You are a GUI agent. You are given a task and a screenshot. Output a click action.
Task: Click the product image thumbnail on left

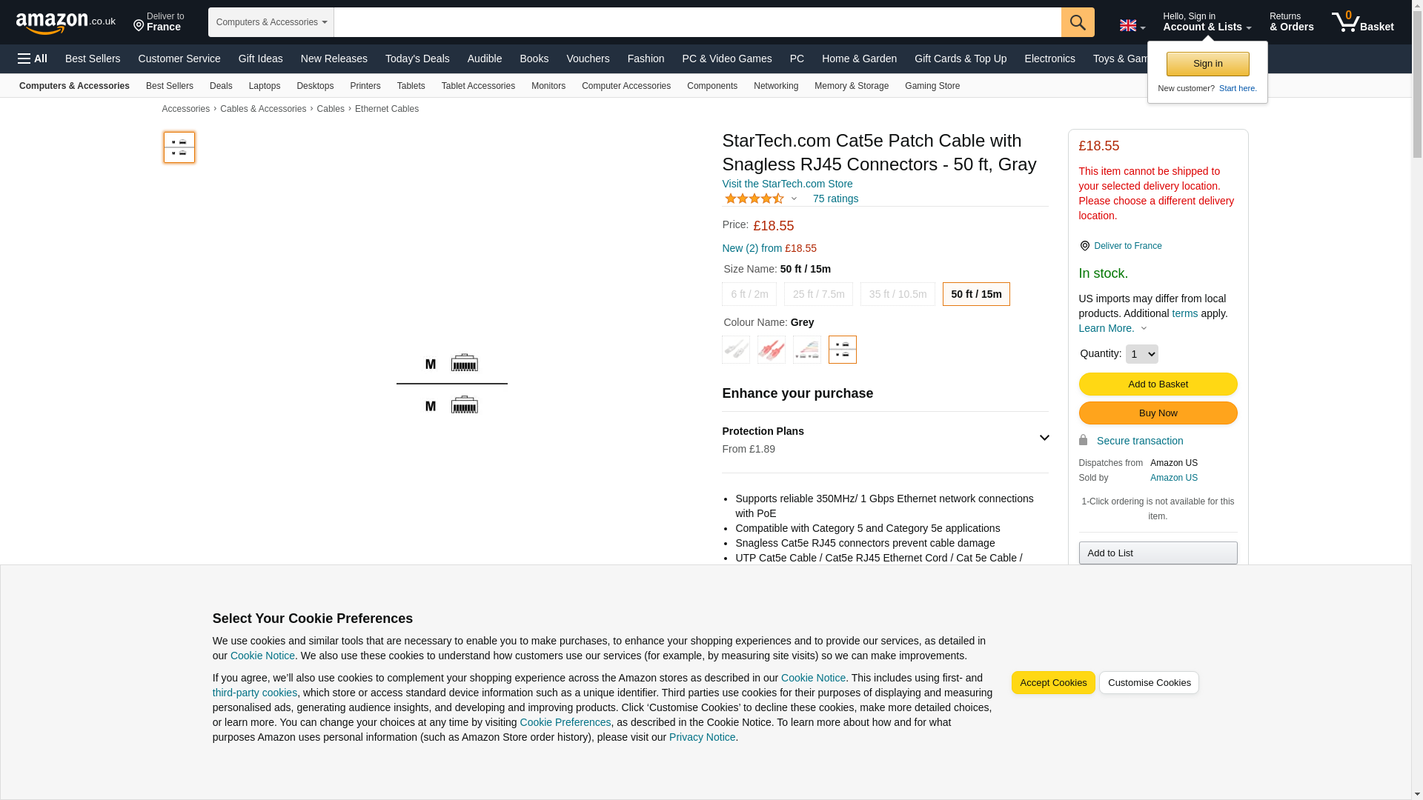click(x=179, y=147)
